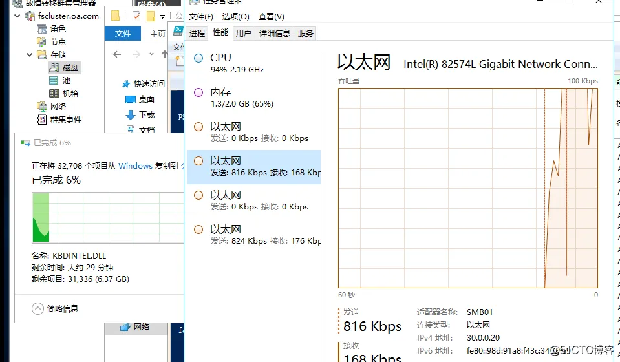Click the 30.0.0.20 IPv4 address value

point(483,338)
